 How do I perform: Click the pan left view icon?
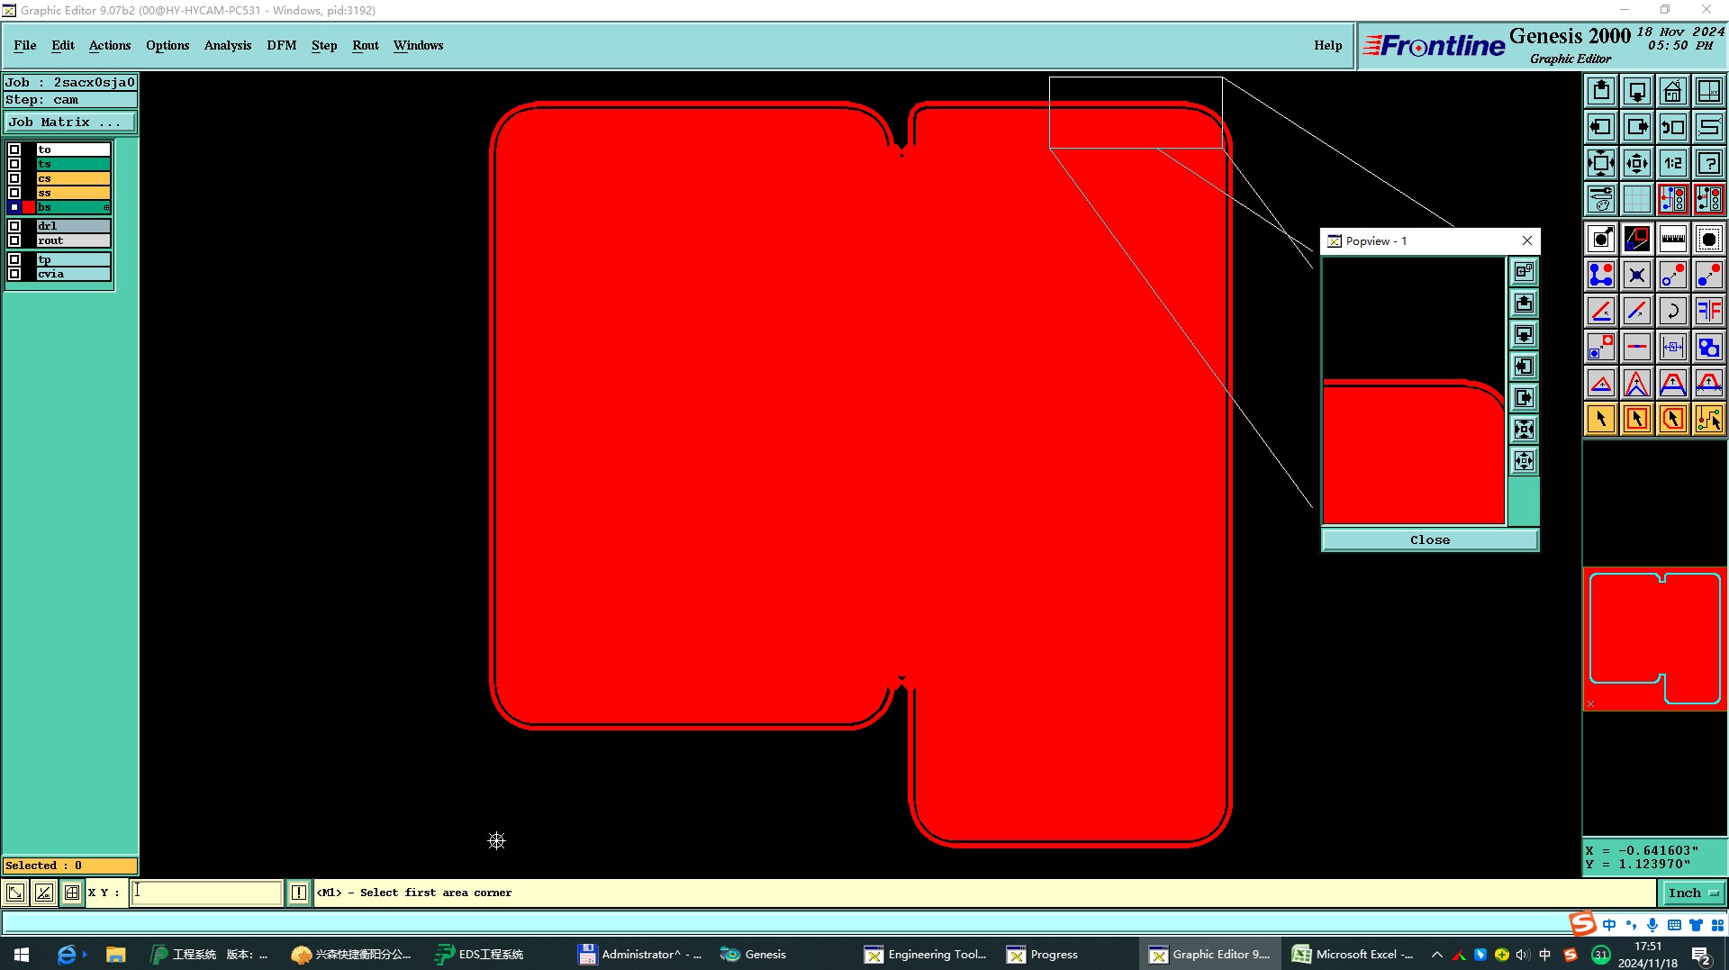1601,127
